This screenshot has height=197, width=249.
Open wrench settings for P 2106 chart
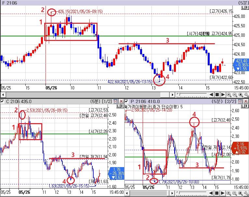pos(246,193)
